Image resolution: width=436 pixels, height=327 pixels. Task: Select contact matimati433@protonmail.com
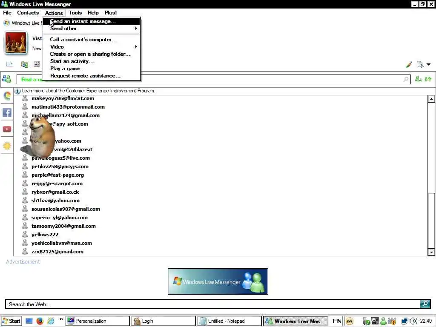tap(68, 107)
